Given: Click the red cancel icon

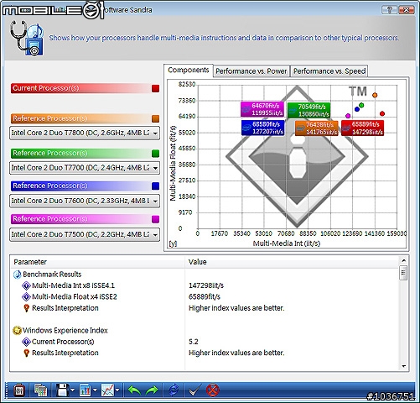Looking at the screenshot, I should point(212,390).
